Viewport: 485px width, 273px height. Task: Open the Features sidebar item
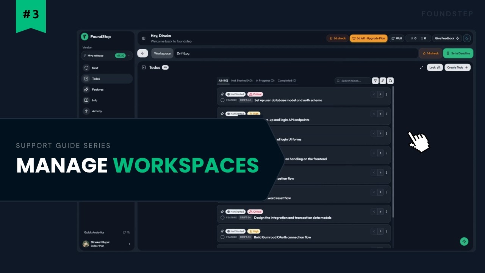[x=107, y=89]
